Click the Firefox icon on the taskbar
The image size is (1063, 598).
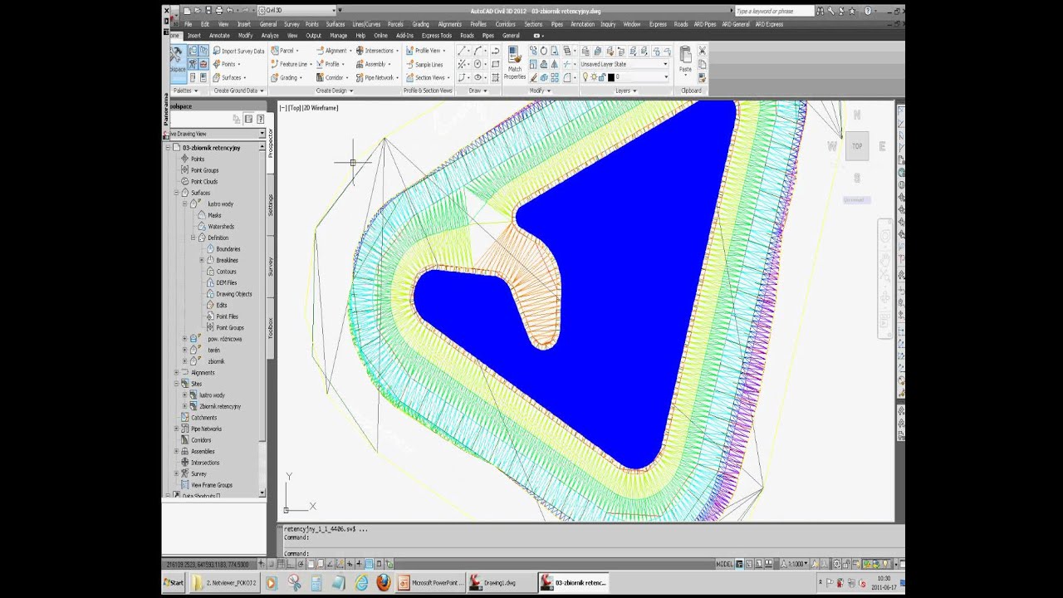(x=383, y=583)
